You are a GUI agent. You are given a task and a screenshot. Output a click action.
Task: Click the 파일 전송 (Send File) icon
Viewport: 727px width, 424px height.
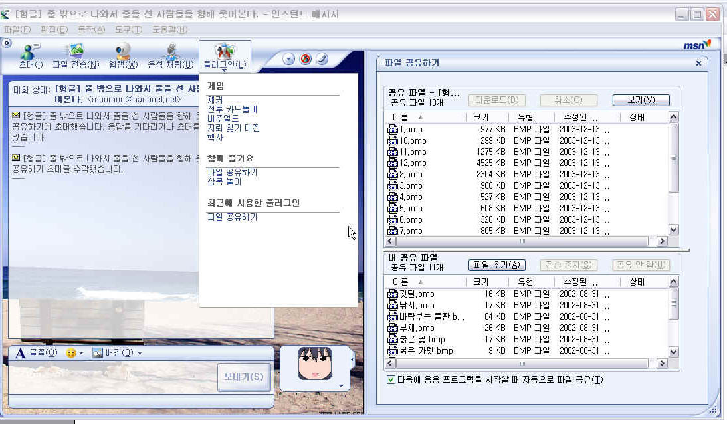[x=76, y=56]
